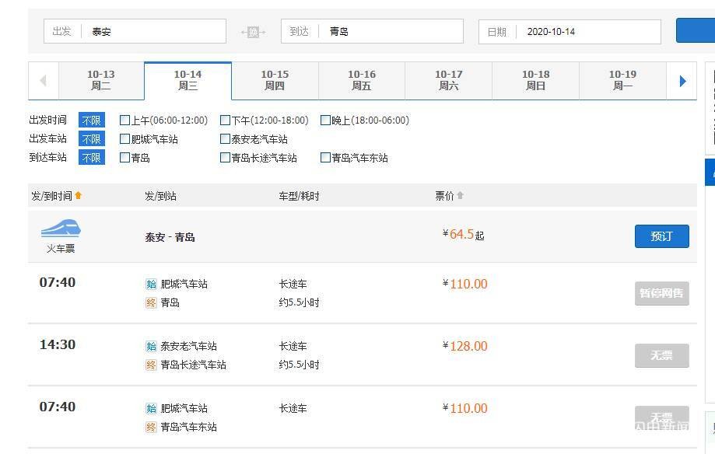Click the 终 terminal icon beside 青岛长途汽车站
Image resolution: width=715 pixels, height=454 pixels.
[x=151, y=365]
